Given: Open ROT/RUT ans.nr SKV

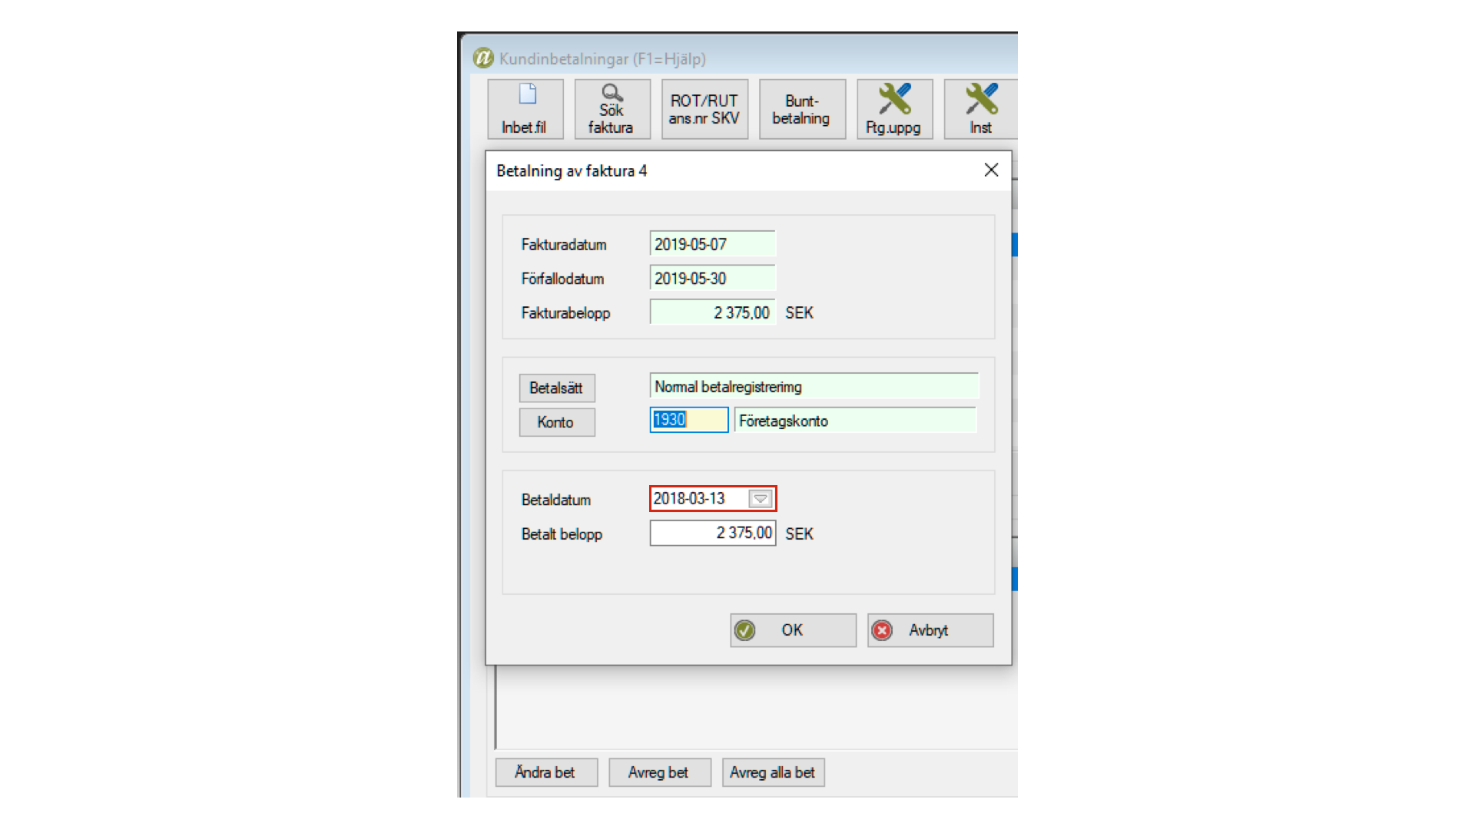Looking at the screenshot, I should 704,109.
